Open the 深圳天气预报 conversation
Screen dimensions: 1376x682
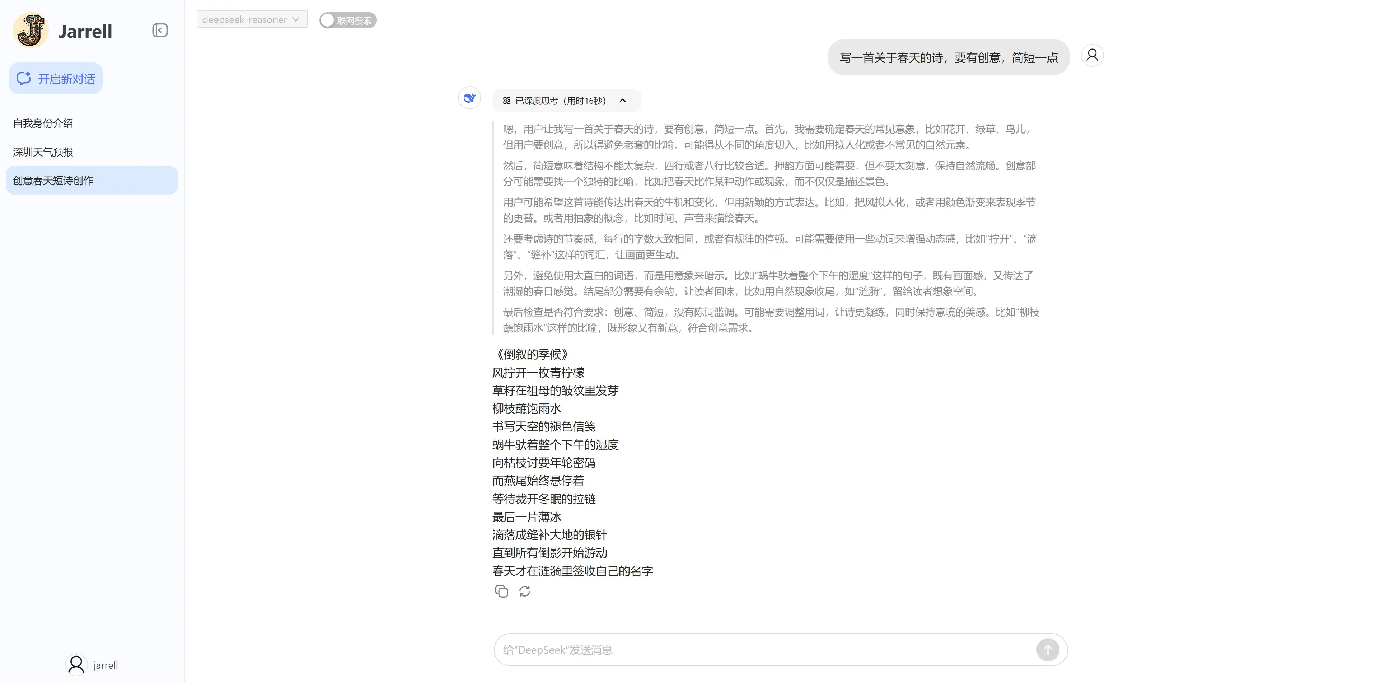[x=43, y=152]
